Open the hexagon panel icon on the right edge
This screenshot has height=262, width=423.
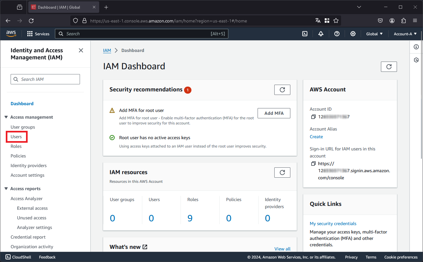(x=416, y=60)
